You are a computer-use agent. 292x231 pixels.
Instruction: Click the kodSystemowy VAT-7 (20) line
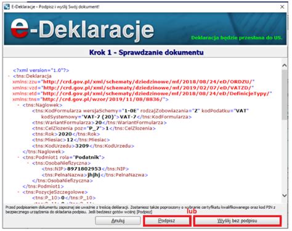point(116,117)
